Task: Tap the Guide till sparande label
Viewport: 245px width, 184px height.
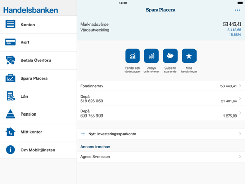Action: [170, 70]
